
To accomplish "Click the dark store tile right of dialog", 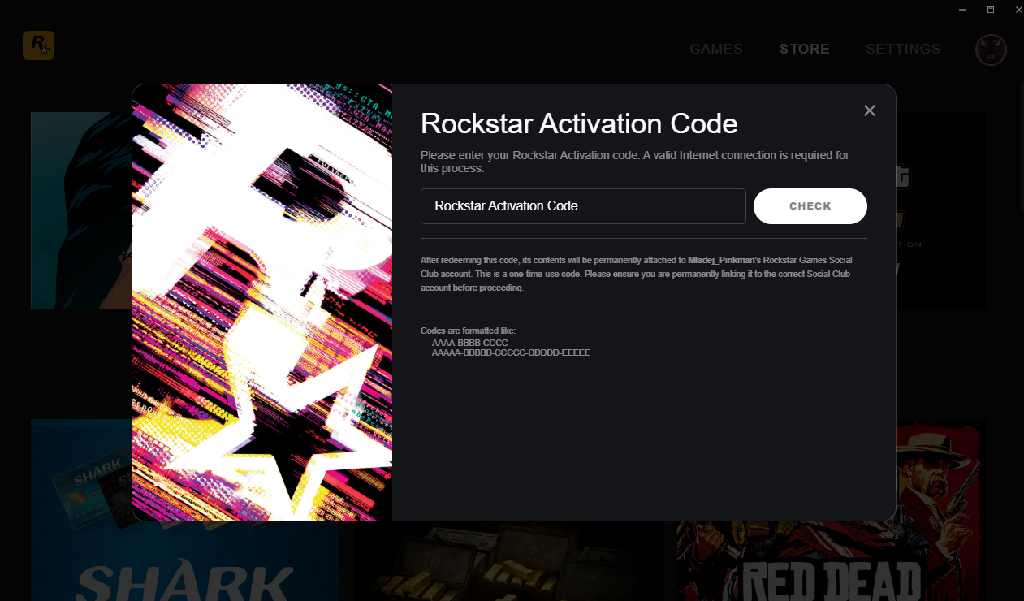I will (941, 210).
